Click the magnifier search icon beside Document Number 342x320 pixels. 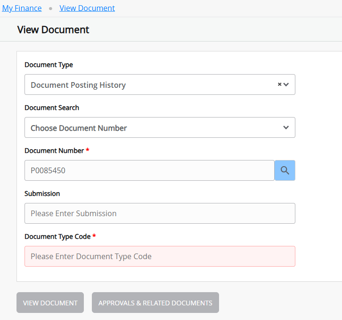(285, 170)
